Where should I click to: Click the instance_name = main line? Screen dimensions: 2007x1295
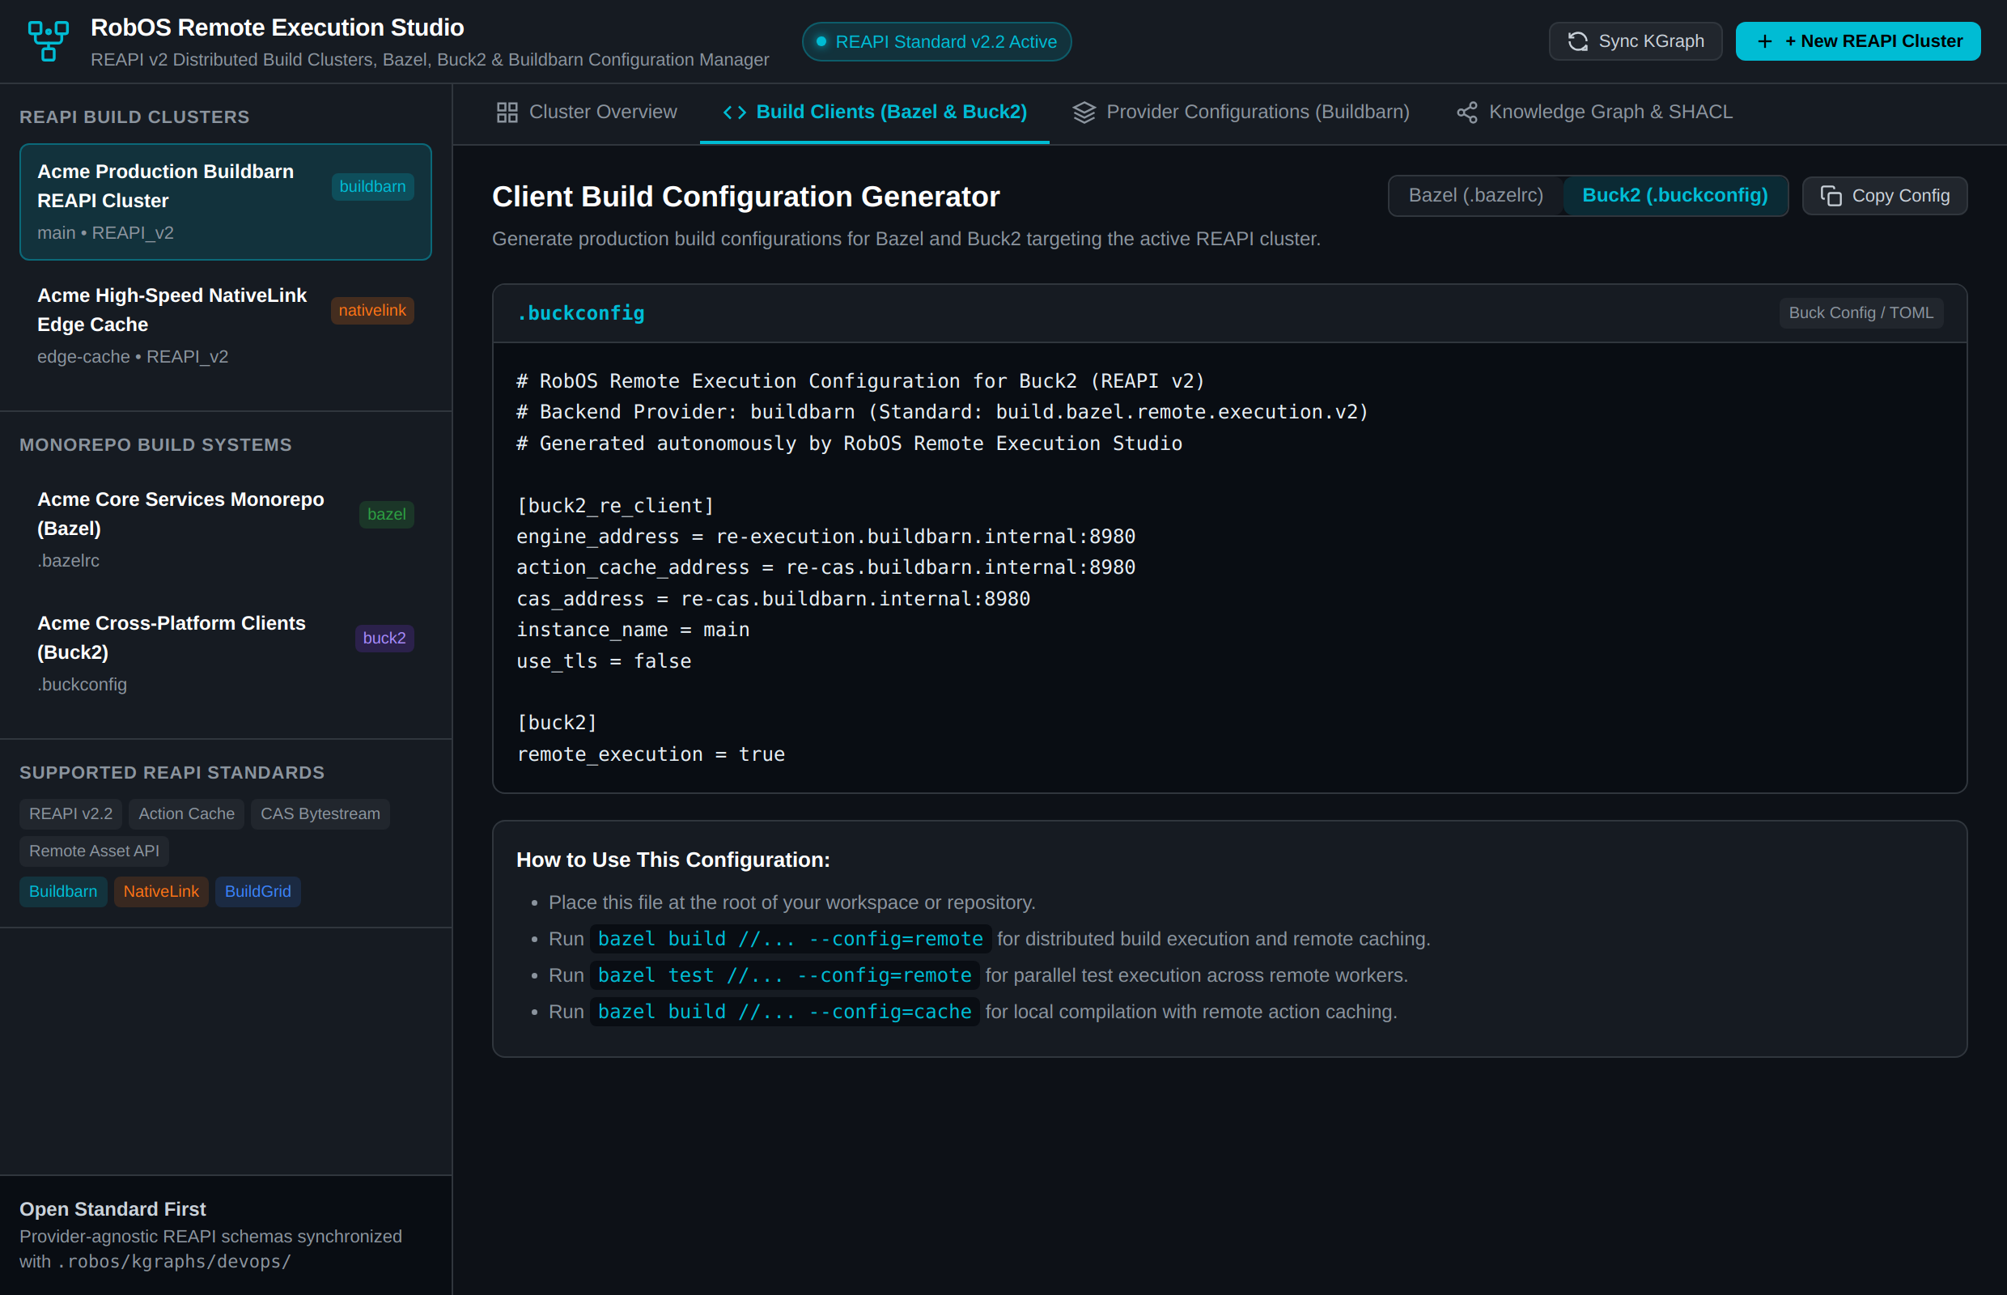coord(632,630)
